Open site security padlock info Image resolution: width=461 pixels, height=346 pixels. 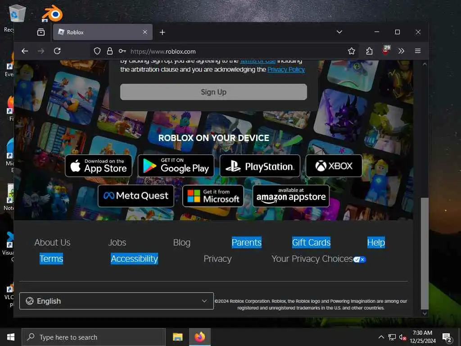pyautogui.click(x=110, y=51)
